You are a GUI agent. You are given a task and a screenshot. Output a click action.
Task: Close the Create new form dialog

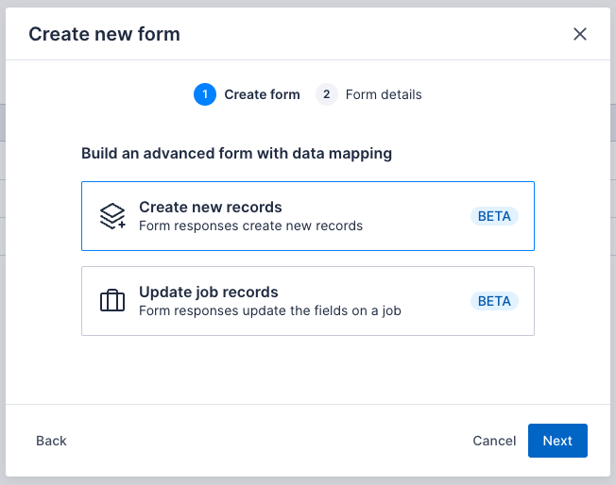click(580, 34)
